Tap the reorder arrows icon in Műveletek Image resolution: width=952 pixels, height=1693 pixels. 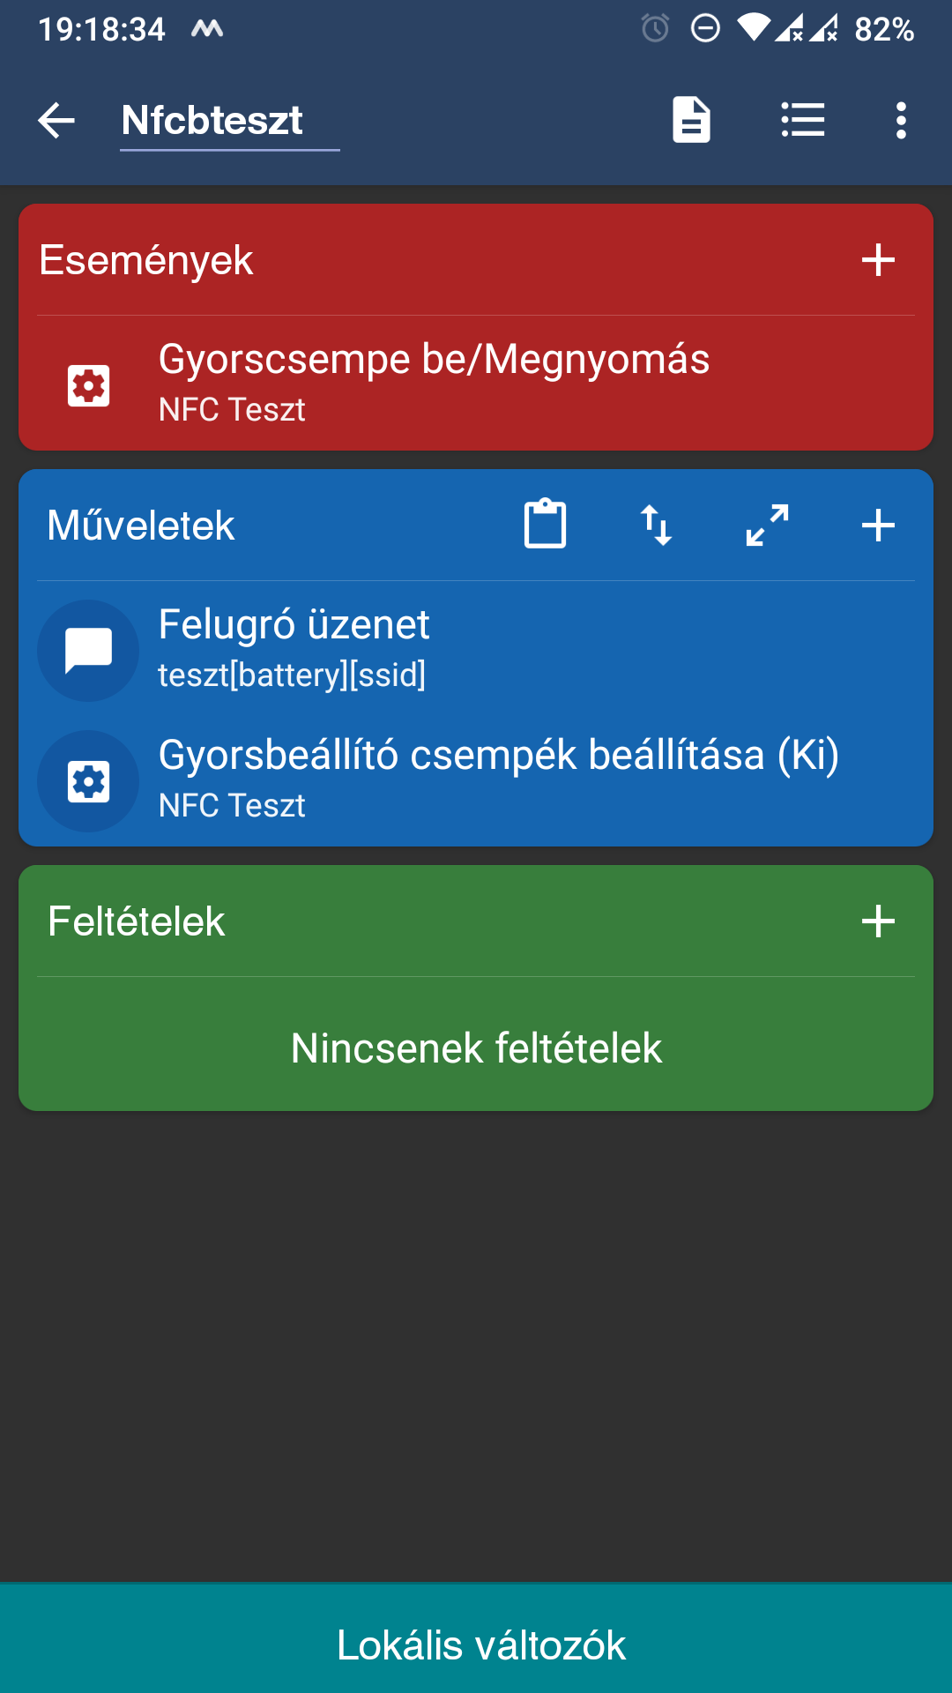(657, 525)
